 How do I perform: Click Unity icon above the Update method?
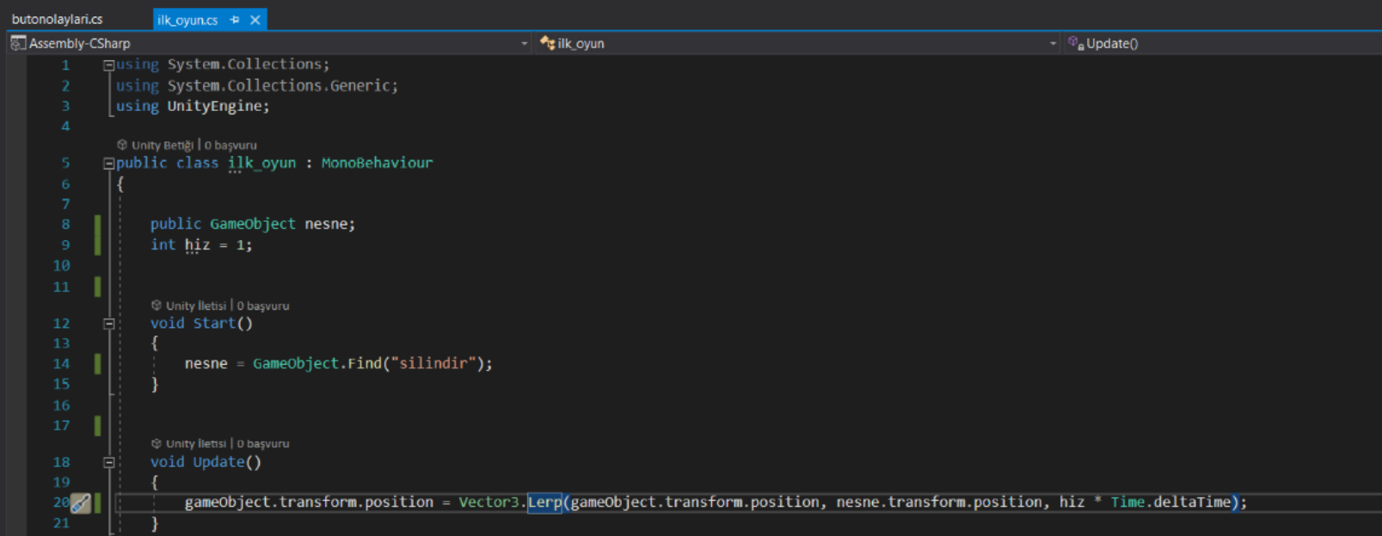coord(157,444)
